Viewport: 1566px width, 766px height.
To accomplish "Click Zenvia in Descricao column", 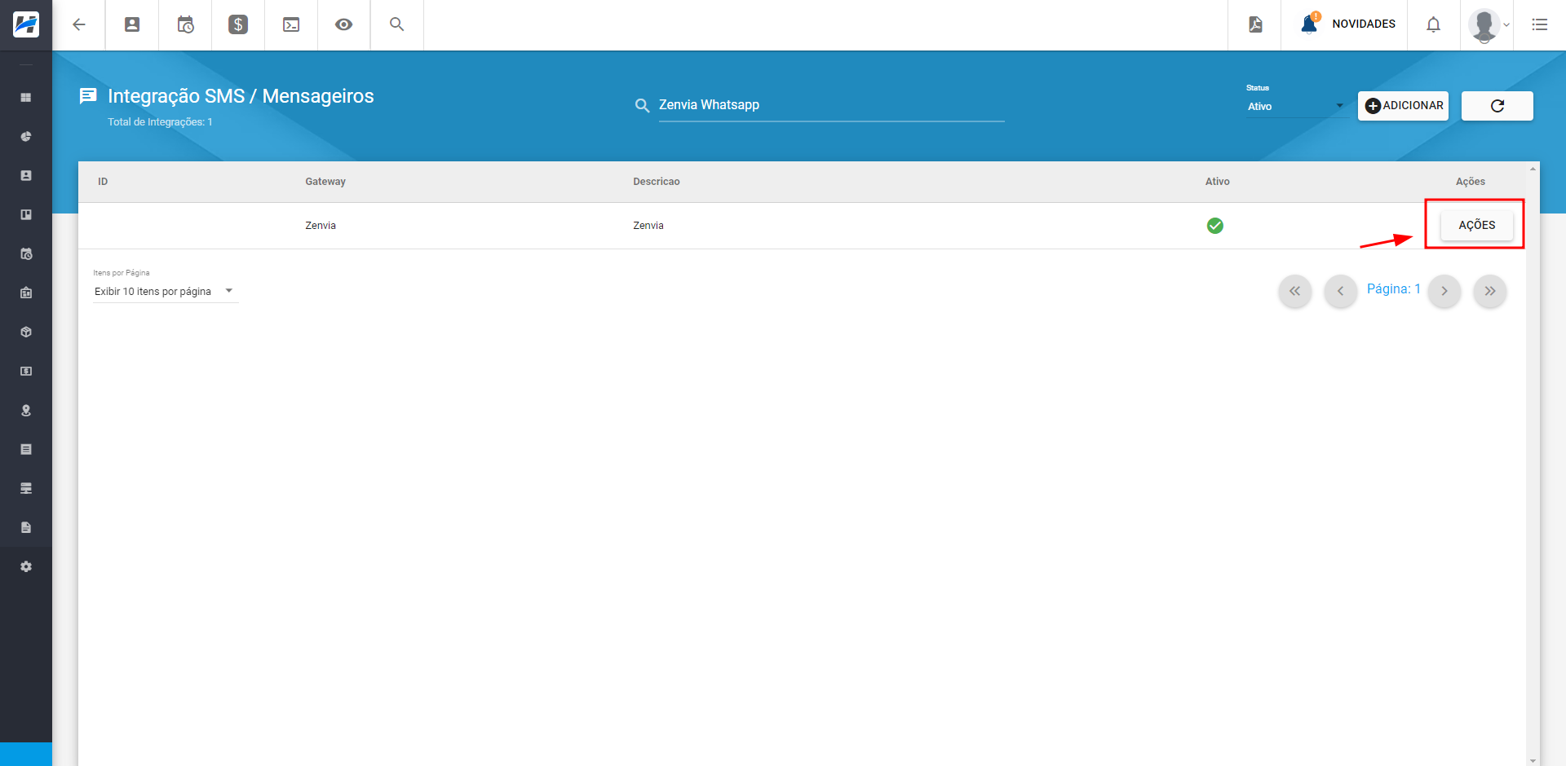I will [648, 226].
